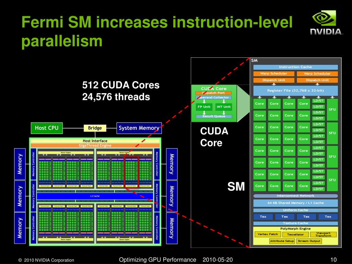This screenshot has height=264, width=352.
Task: Click the 'Optimizing GPU Performance' footer text
Action: click(157, 260)
